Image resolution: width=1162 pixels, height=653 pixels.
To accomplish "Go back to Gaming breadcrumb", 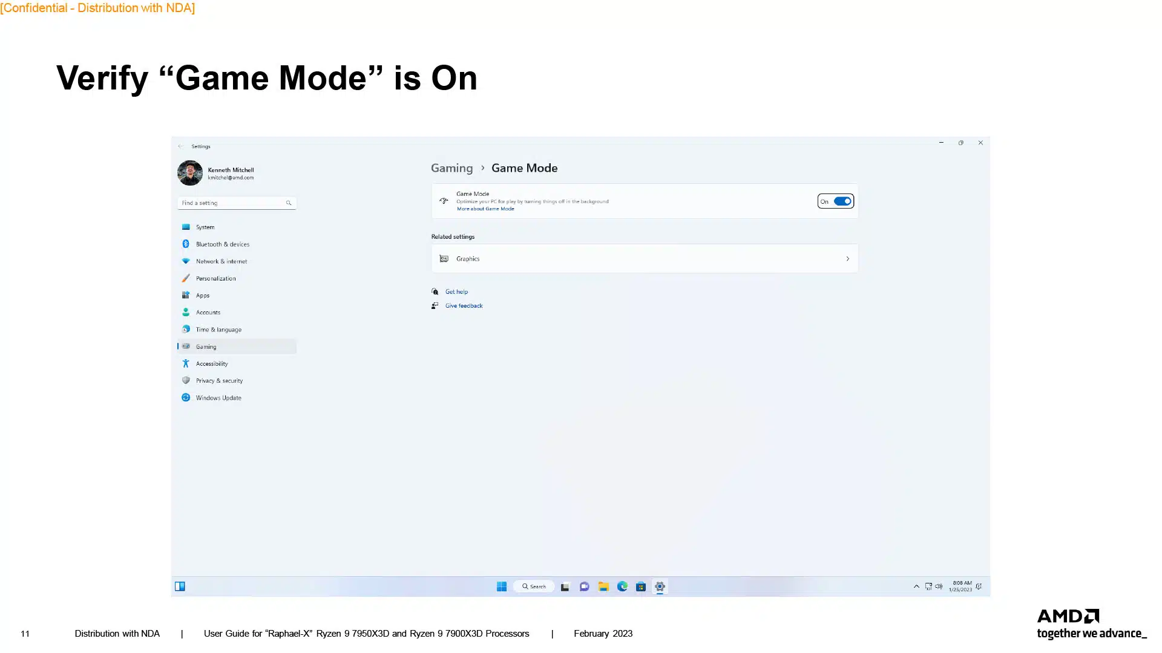I will pyautogui.click(x=451, y=168).
